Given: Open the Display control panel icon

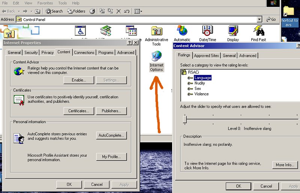Looking at the screenshot, I should pos(233,34).
